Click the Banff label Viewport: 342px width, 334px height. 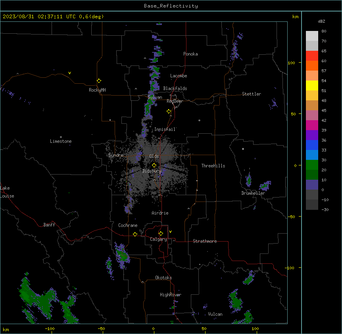click(49, 225)
